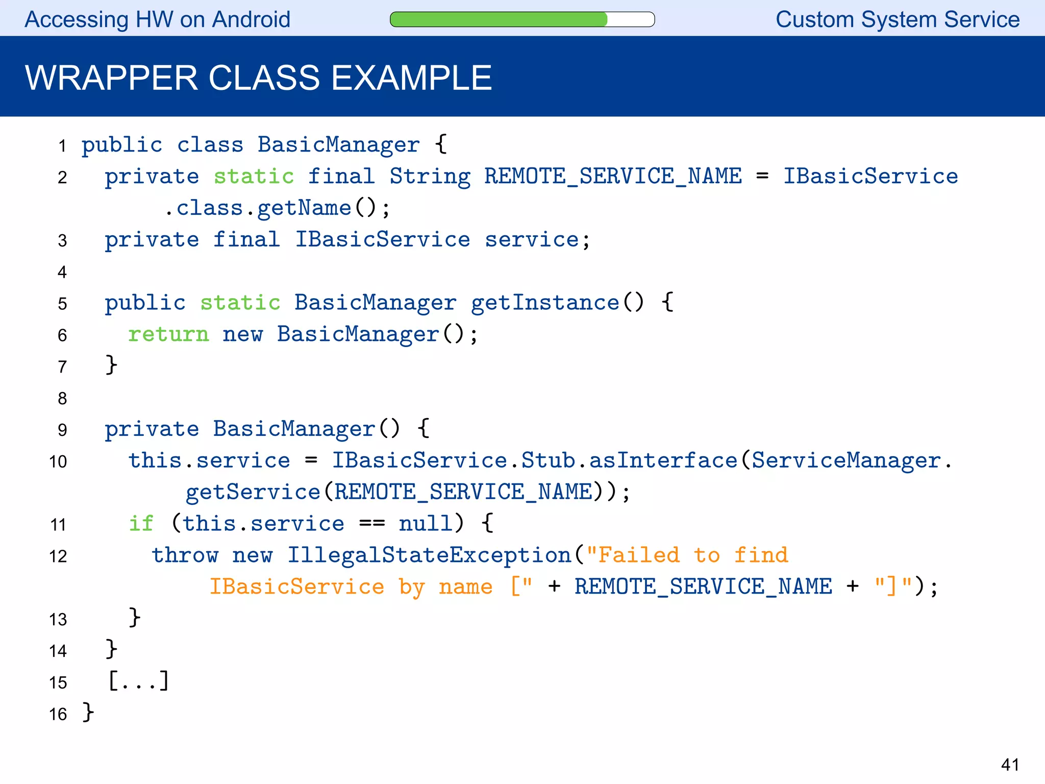Click 'getInstance()' method name on line 5
This screenshot has height=784, width=1045.
tap(557, 303)
